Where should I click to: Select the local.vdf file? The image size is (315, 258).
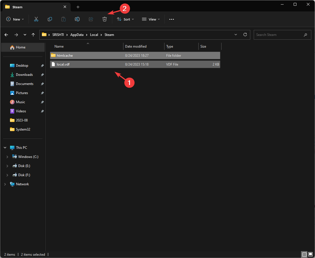[63, 64]
